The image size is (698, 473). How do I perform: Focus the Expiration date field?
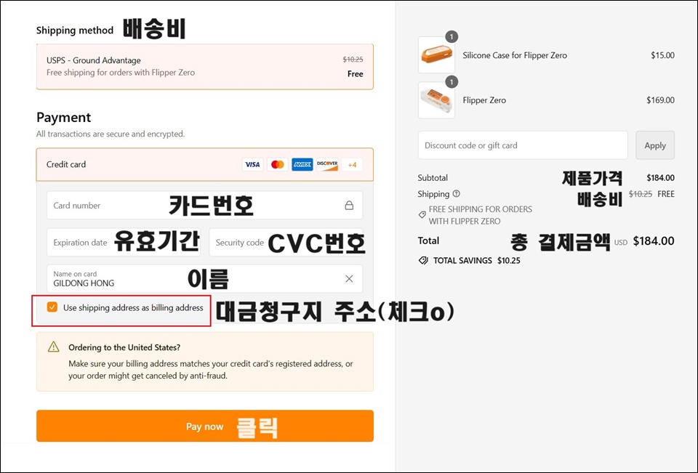124,242
